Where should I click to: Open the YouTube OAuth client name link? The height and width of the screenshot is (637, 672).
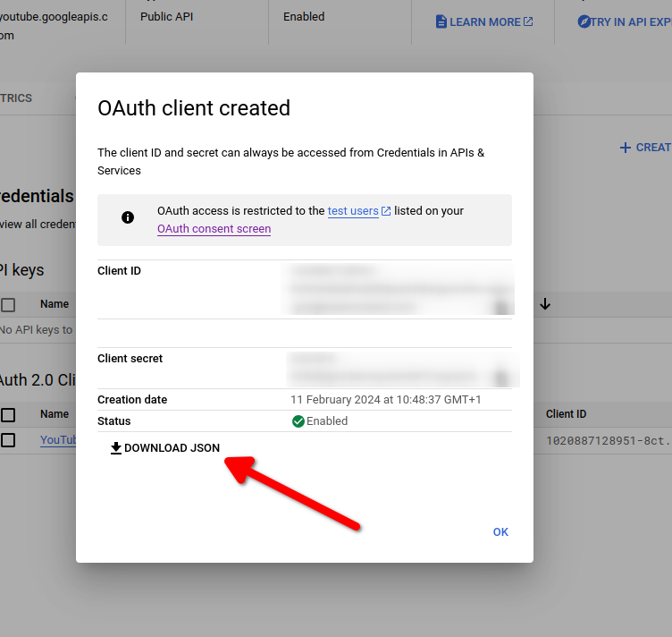coord(58,440)
